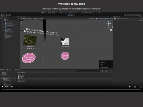Select the Transform tool in the scene overlay
143x107 pixels.
[22, 30]
